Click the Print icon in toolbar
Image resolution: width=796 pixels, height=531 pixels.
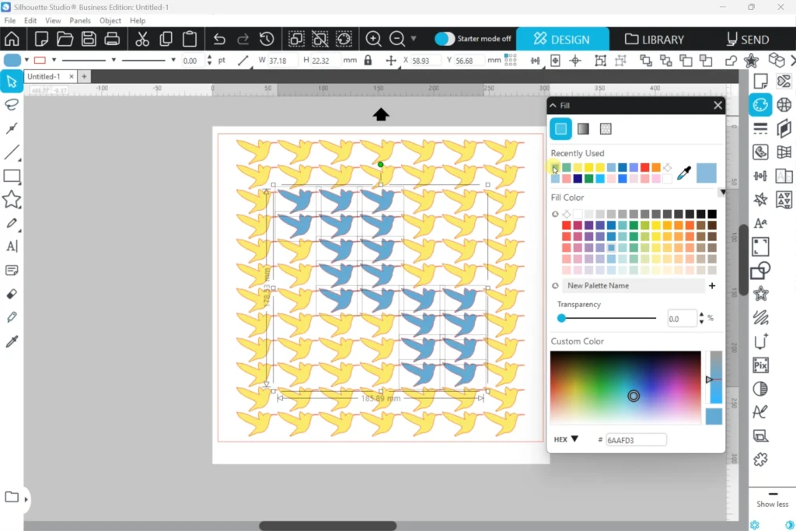(112, 39)
